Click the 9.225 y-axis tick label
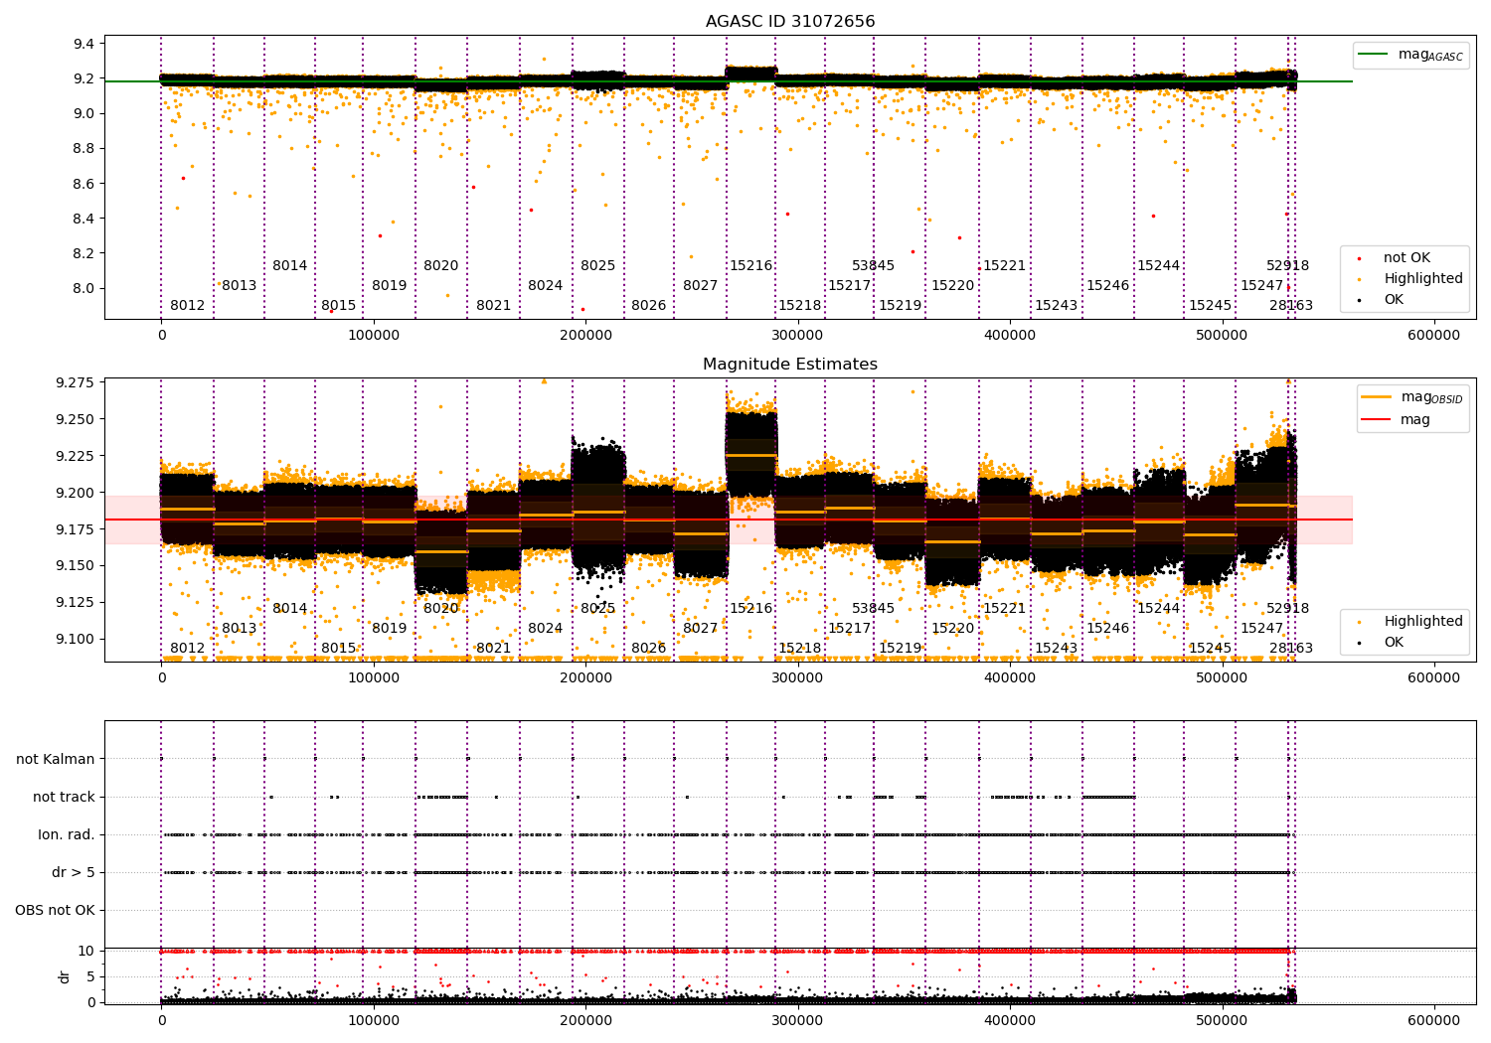This screenshot has width=1491, height=1043. point(76,457)
